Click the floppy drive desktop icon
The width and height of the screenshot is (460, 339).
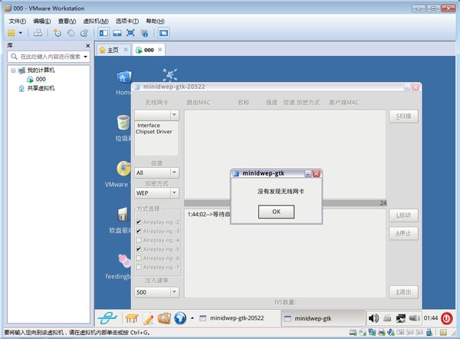pos(123,214)
